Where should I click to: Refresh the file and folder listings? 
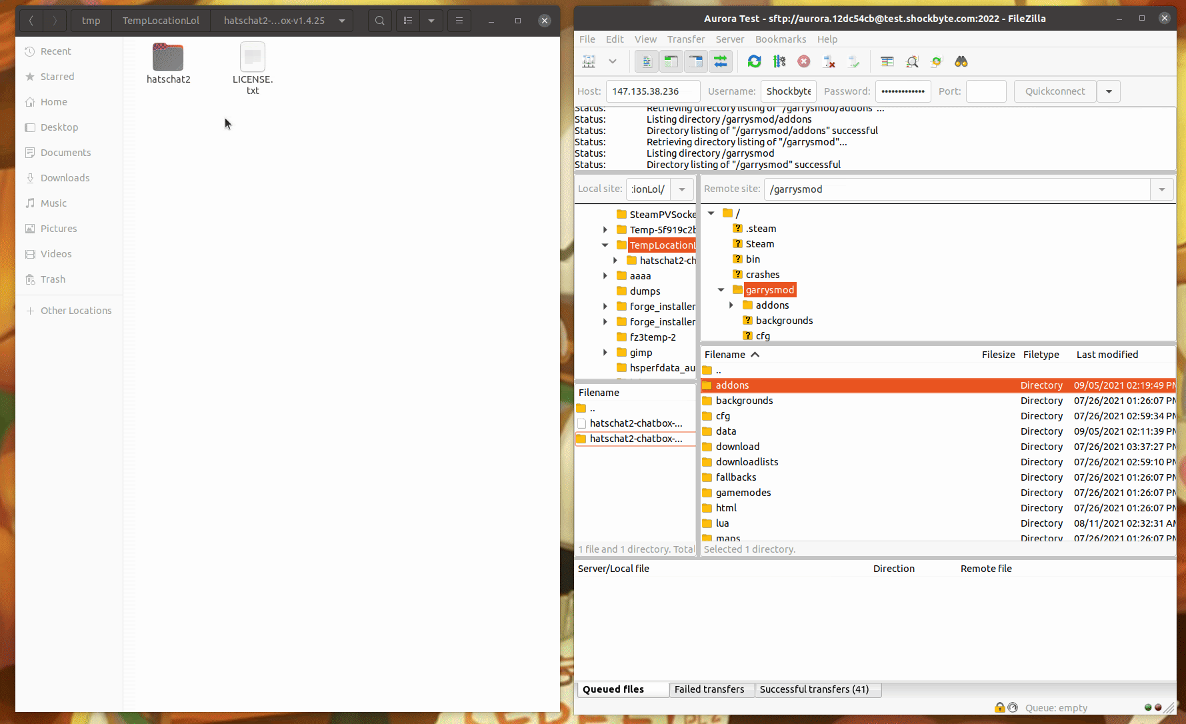coord(754,61)
